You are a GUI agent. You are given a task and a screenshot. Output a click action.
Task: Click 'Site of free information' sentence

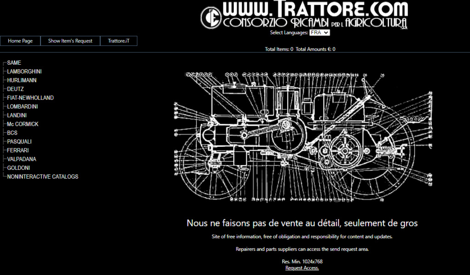click(302, 236)
